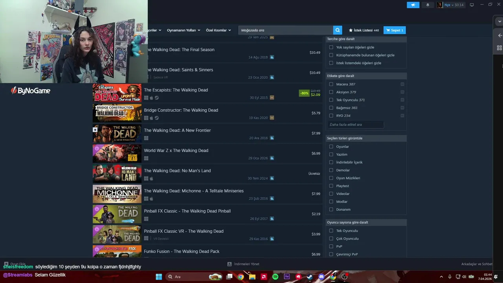Open the Windows Start menu
Viewport: 503px width, 283px height.
coord(159,277)
